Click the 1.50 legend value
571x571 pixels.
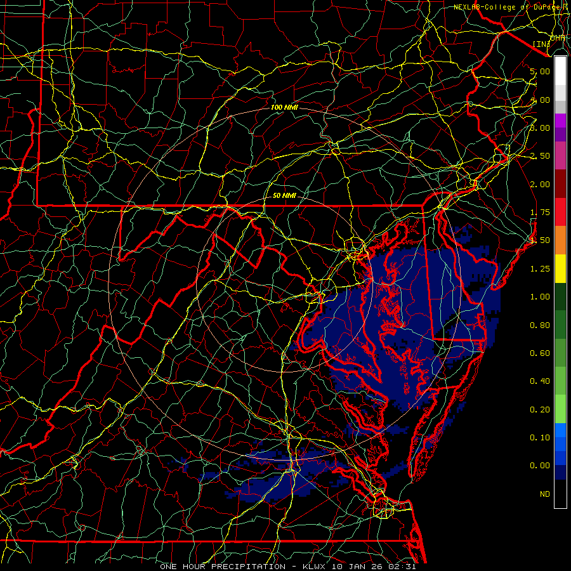(540, 240)
